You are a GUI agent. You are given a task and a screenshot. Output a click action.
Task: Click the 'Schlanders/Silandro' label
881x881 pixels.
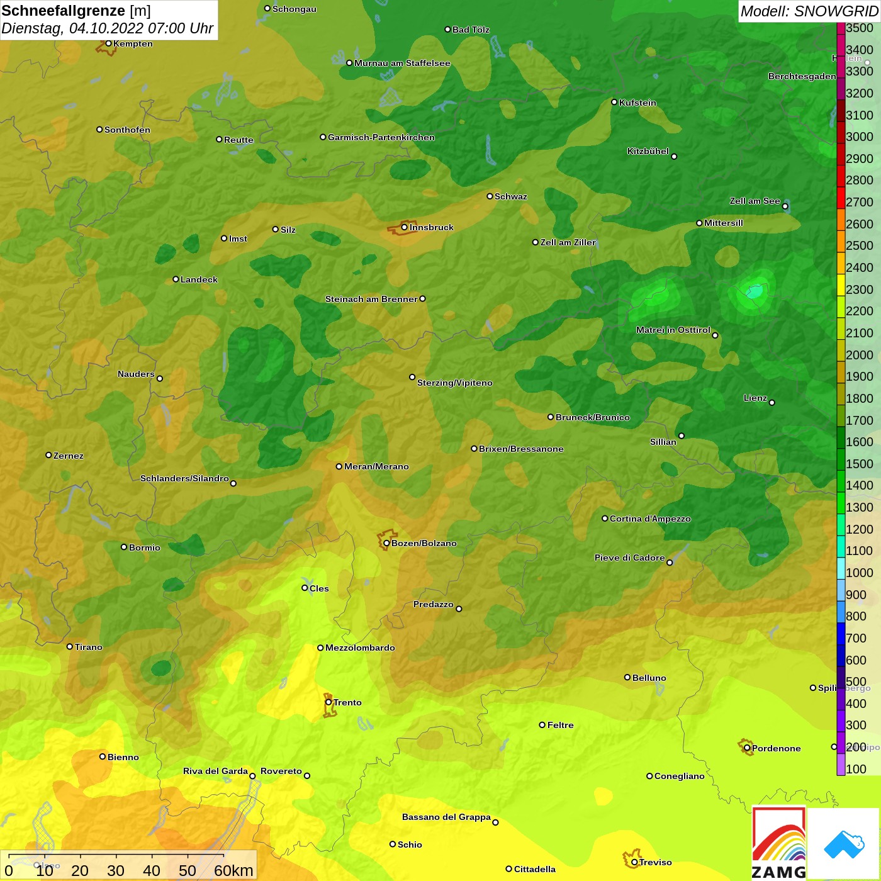pos(184,478)
